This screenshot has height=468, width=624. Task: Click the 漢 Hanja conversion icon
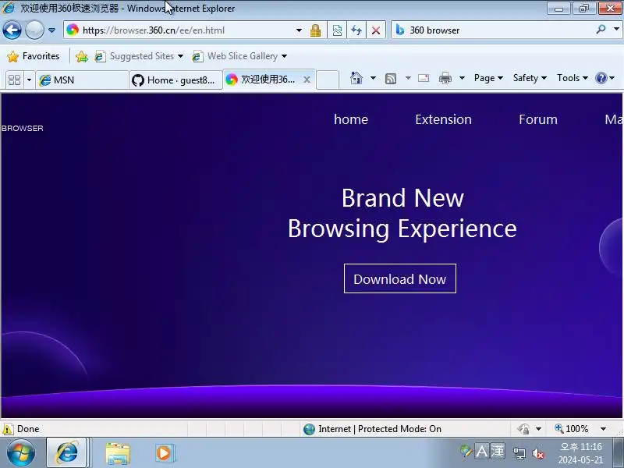click(x=498, y=452)
